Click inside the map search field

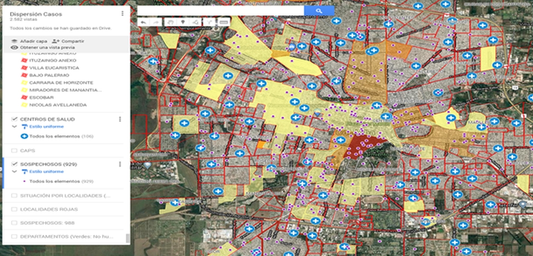pyautogui.click(x=221, y=11)
